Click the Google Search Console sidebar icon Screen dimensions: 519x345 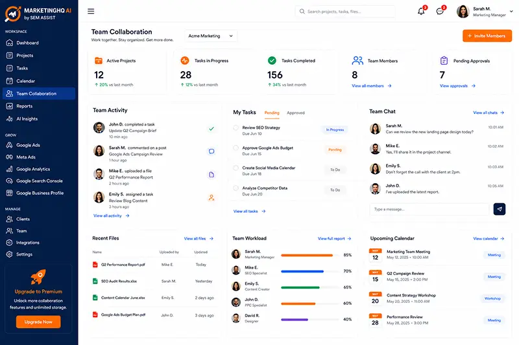(x=9, y=181)
